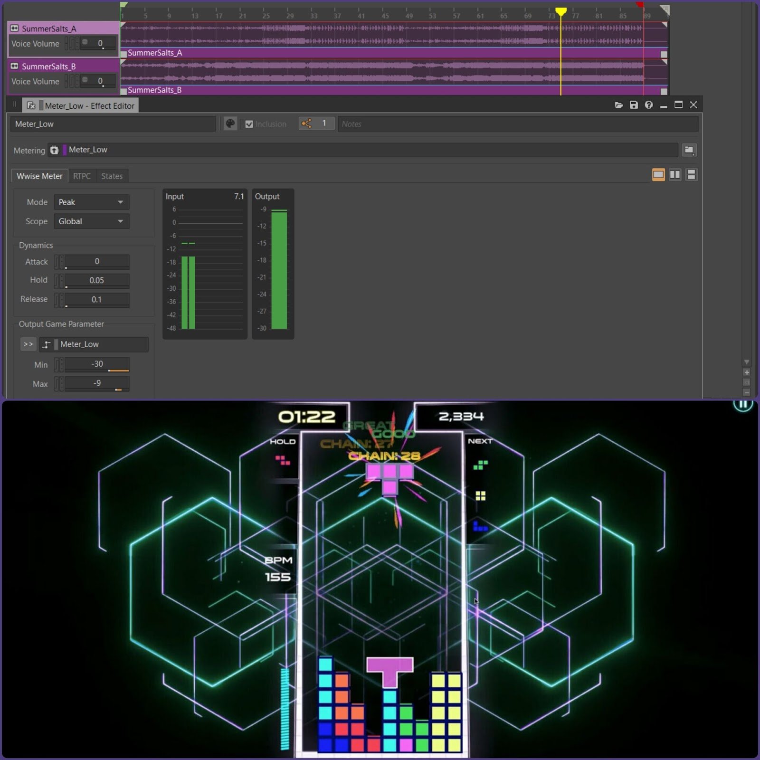This screenshot has width=760, height=760.
Task: Click the Meter_Low - Effect Editor title tab
Action: (x=89, y=106)
